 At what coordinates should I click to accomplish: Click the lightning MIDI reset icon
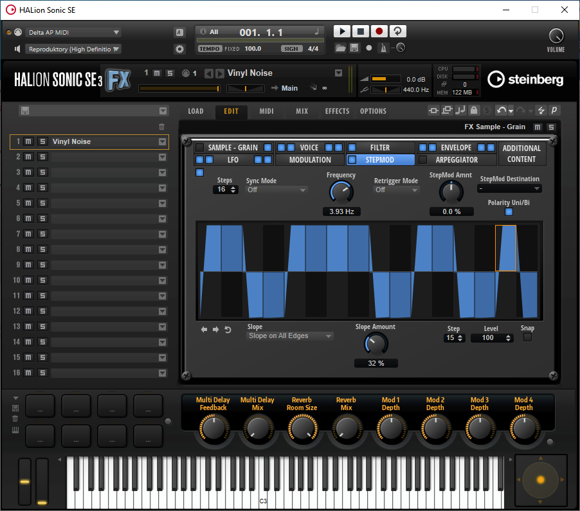541,110
